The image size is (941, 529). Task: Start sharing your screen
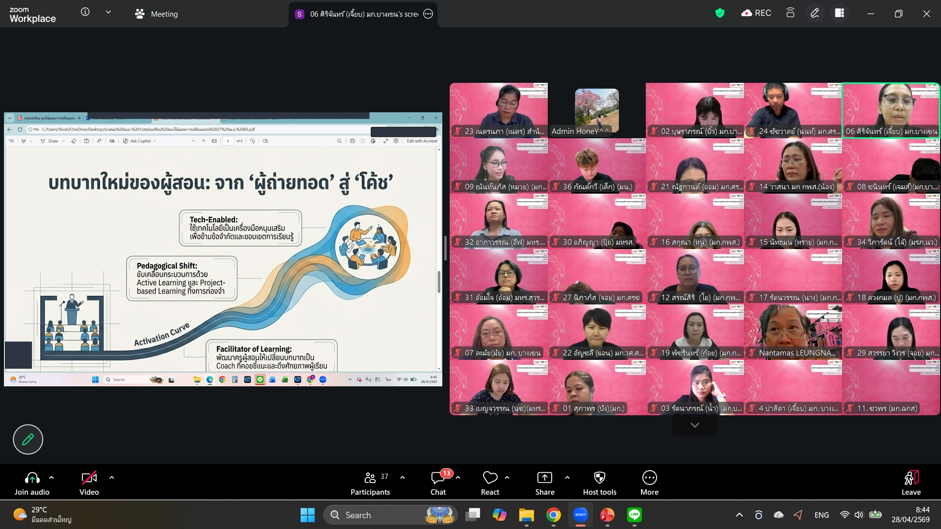point(544,483)
